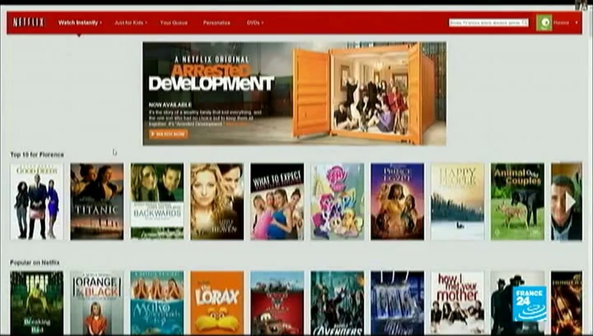Click the search magnifier icon
Screen dimensions: 593x336
coord(525,22)
